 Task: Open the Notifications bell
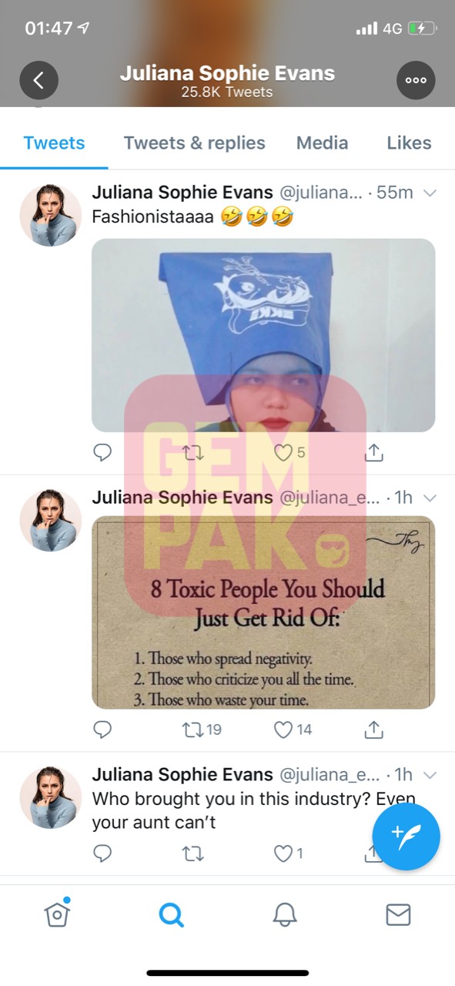285,914
